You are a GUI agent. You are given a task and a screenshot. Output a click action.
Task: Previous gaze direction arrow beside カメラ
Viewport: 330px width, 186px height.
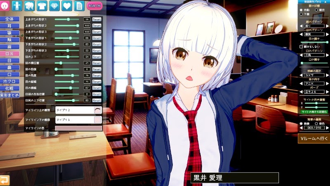301,75
